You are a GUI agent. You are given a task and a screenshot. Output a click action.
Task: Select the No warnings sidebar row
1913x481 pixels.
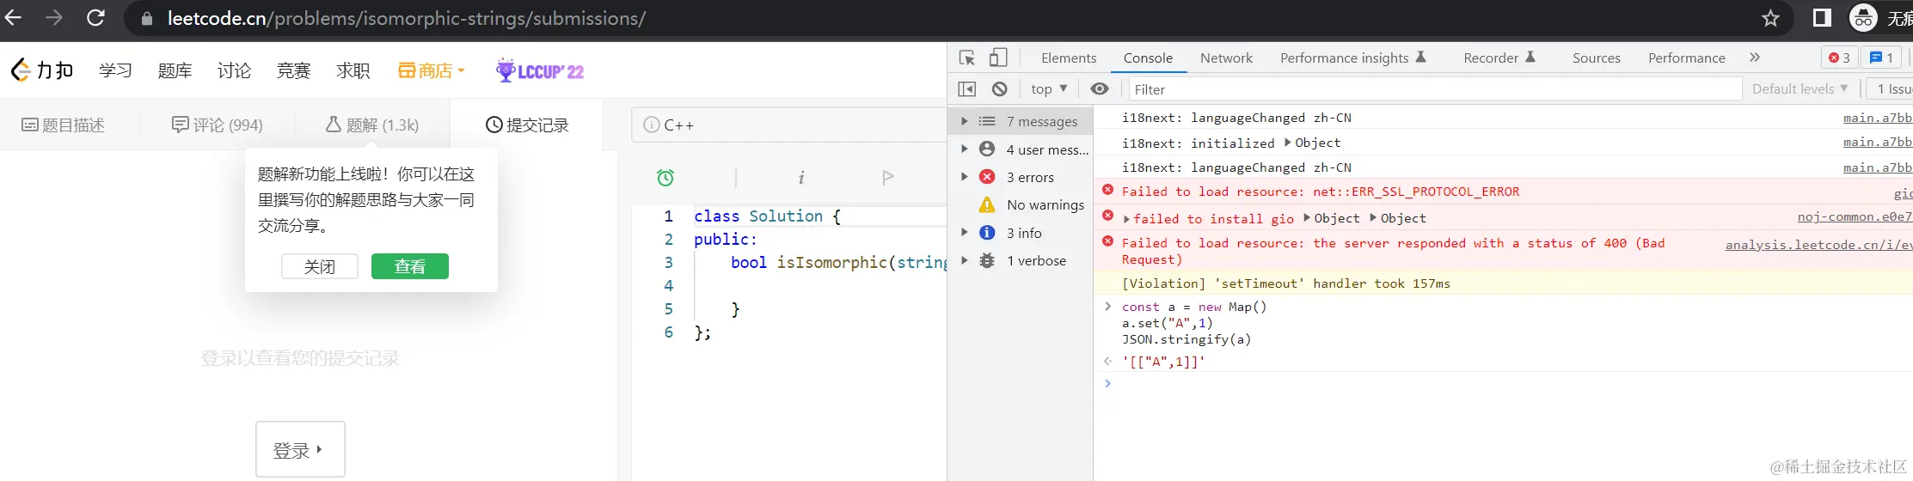click(x=1021, y=204)
